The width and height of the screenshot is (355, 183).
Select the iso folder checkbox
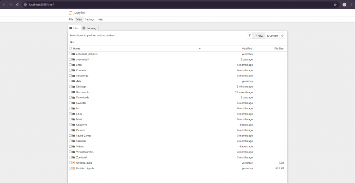click(70, 108)
